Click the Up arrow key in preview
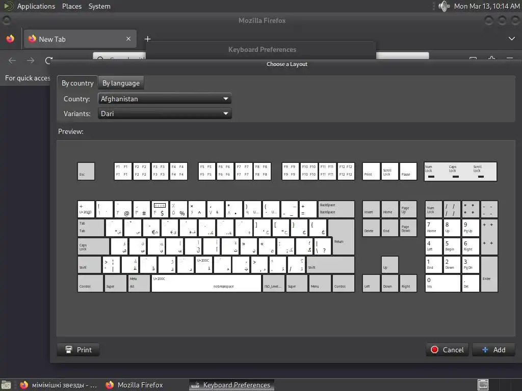 tap(389, 265)
